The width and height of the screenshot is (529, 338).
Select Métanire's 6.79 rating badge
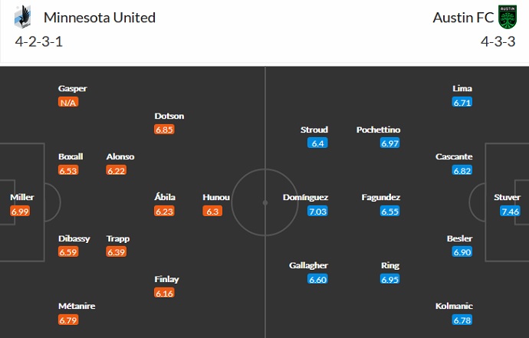70,320
